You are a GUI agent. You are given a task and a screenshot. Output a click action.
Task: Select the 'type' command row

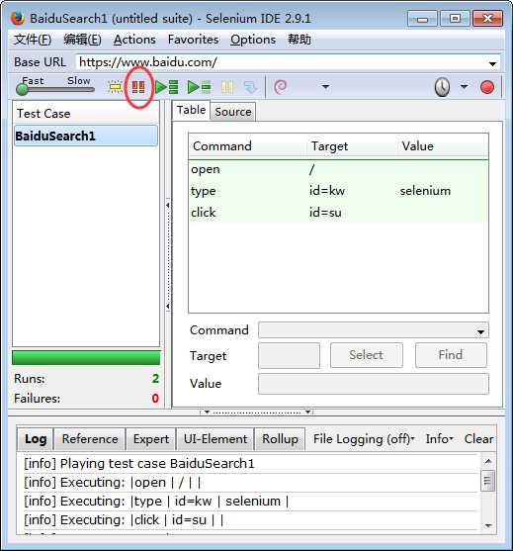click(338, 191)
